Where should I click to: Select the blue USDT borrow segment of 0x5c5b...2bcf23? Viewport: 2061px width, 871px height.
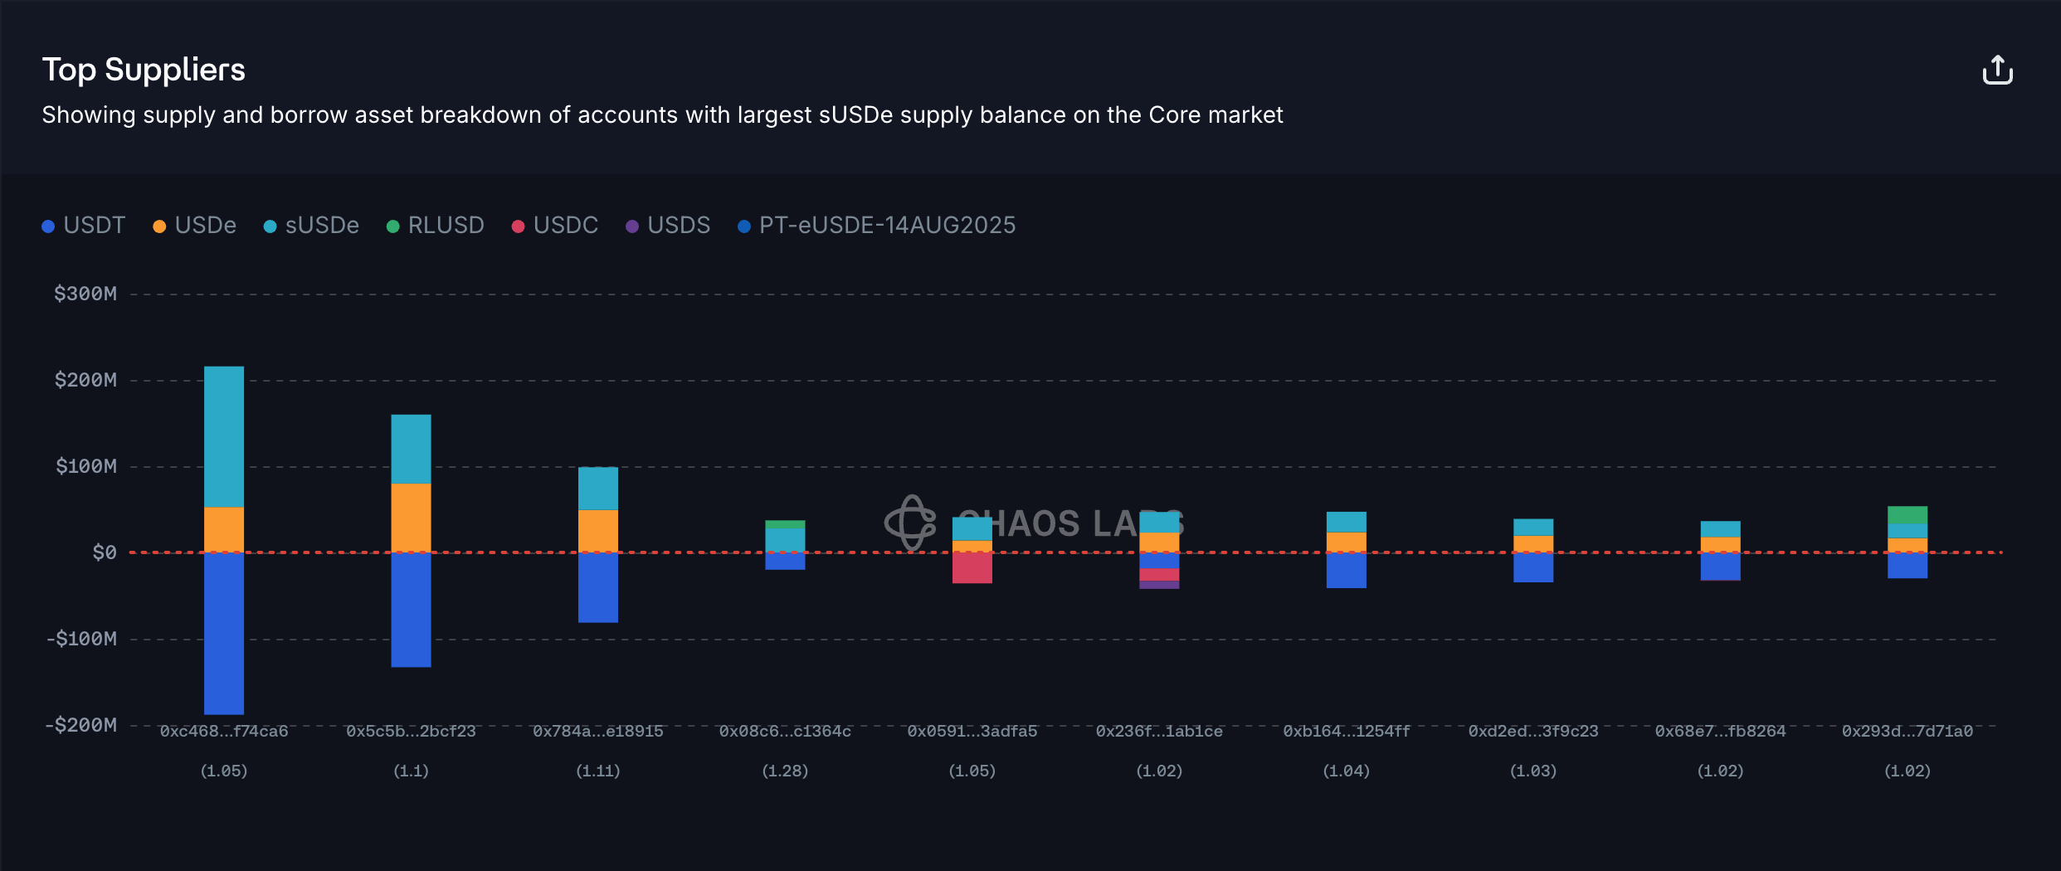click(411, 610)
